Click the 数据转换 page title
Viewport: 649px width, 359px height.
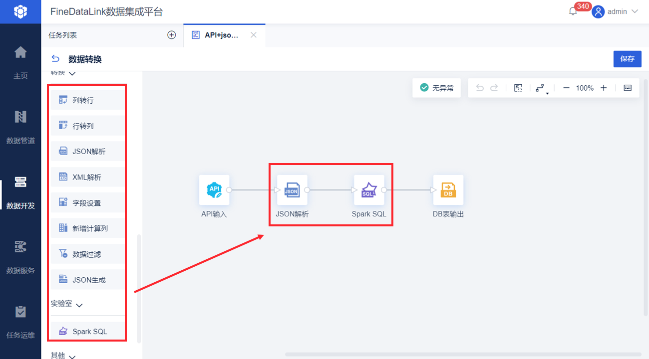coord(85,59)
